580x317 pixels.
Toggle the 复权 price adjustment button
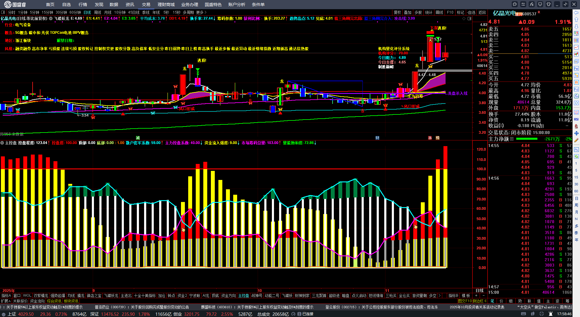[397, 12]
